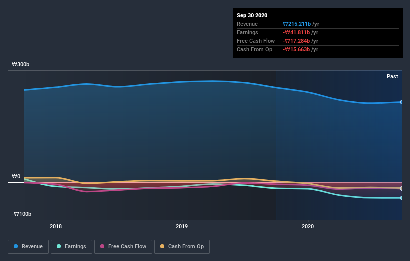Screen dimensions: 410x261
Task: Click the 2018 x-axis label
Action: 56,226
